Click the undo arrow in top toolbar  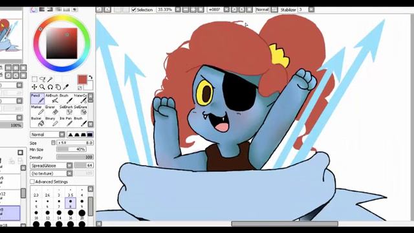(x=99, y=10)
